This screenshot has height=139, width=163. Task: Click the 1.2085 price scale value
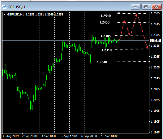[x=155, y=89]
